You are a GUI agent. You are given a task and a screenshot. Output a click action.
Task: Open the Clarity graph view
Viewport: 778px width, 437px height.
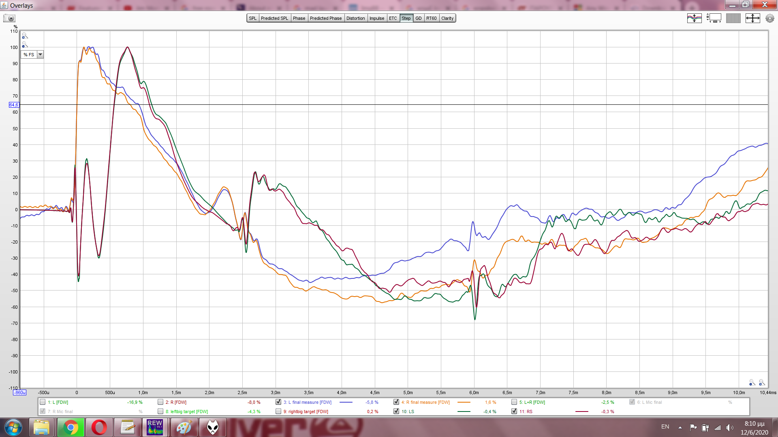point(447,18)
